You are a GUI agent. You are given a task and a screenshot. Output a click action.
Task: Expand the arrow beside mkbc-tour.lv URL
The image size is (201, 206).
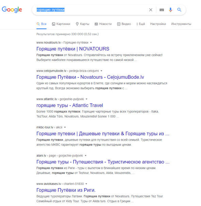[65, 127]
